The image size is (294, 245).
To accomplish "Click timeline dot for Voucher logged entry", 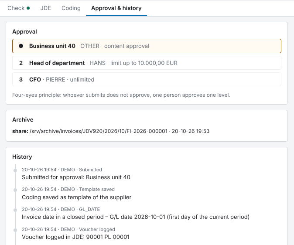I will pos(15,230).
